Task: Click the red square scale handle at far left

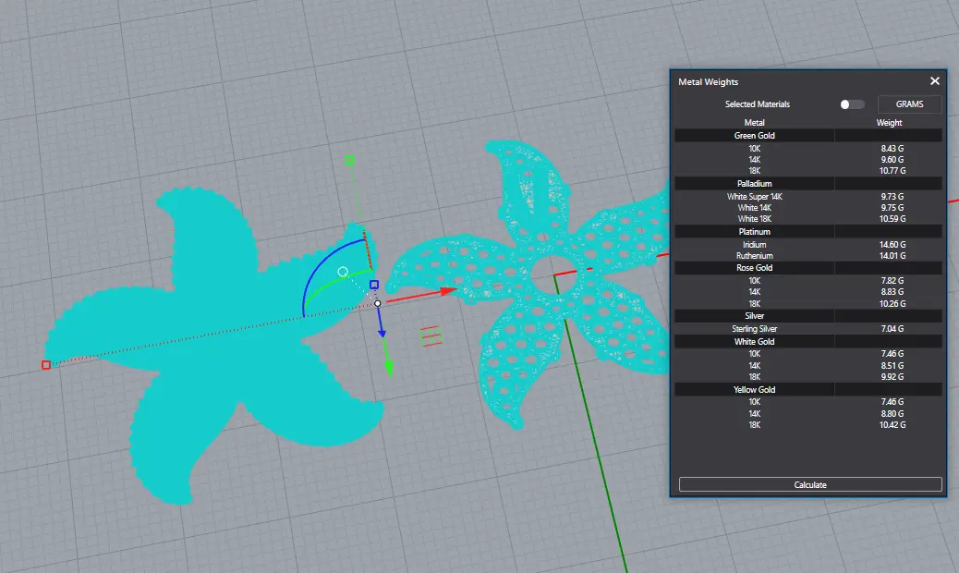Action: pos(46,365)
